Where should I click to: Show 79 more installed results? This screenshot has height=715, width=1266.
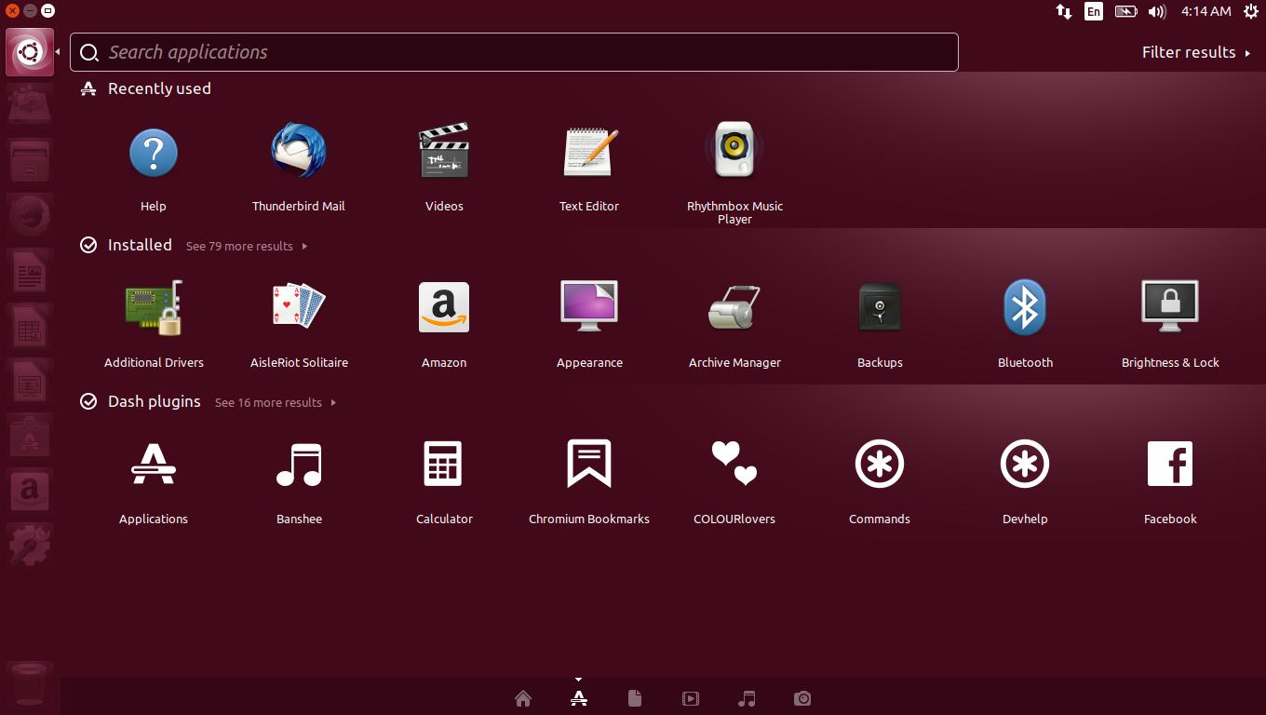click(x=247, y=246)
